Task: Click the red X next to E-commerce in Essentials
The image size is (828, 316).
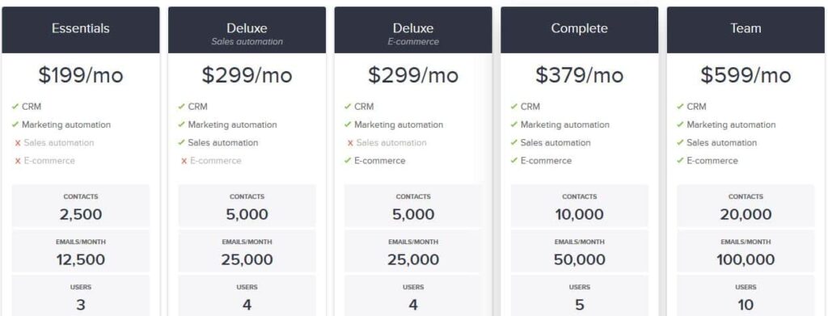Action: pyautogui.click(x=18, y=161)
